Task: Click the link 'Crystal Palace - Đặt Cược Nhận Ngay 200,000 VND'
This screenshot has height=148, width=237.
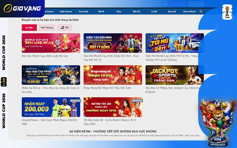Action: tap(49, 122)
